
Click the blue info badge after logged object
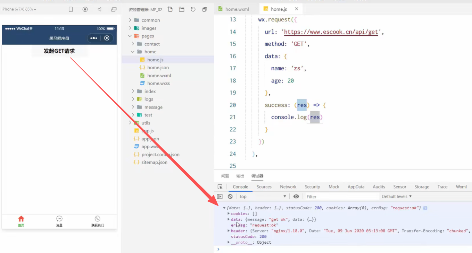pos(425,208)
